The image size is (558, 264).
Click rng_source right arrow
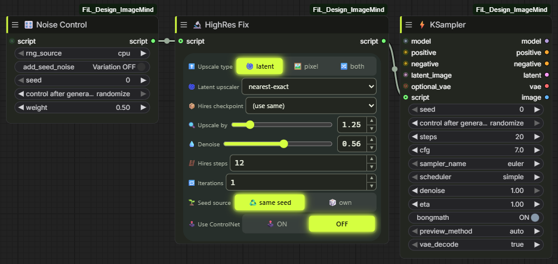click(143, 53)
